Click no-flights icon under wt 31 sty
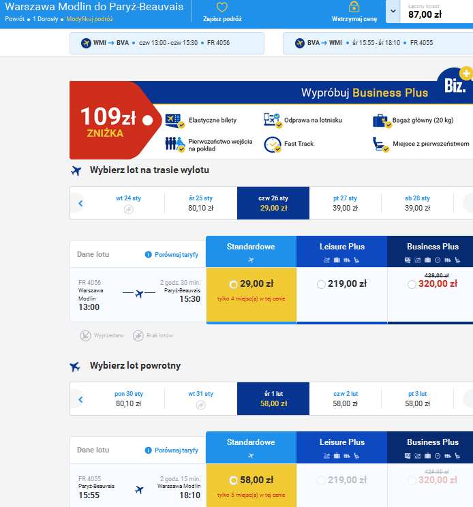The height and width of the screenshot is (507, 473). tap(201, 405)
